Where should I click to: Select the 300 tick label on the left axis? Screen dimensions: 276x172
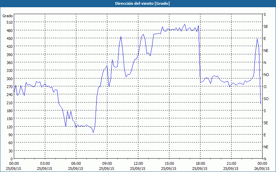pos(10,78)
